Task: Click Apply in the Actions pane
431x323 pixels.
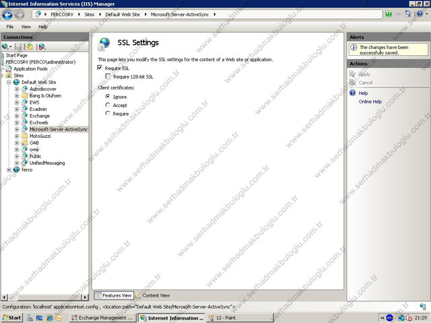Action: pyautogui.click(x=364, y=74)
